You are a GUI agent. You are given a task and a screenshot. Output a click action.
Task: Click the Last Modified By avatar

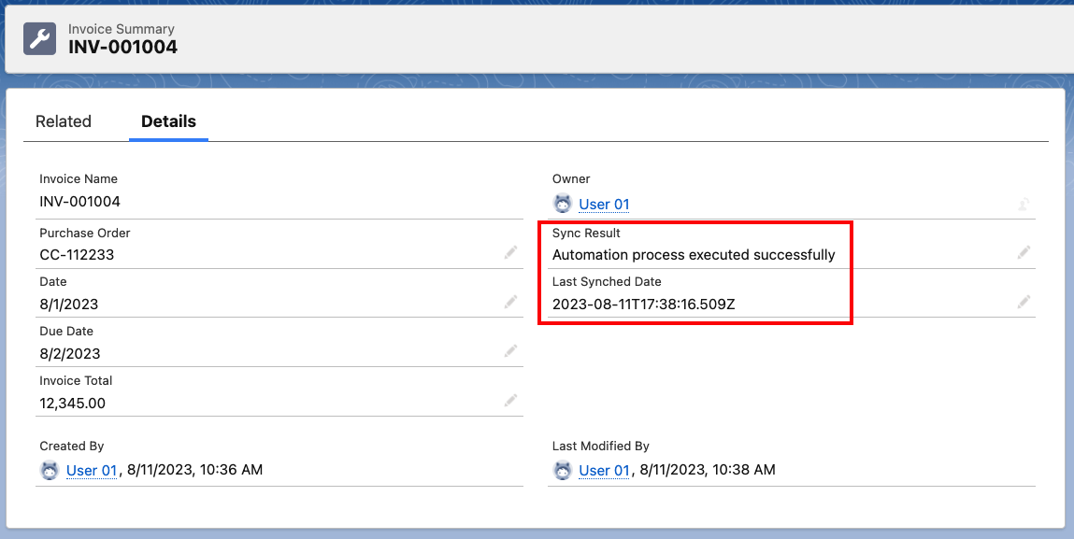tap(563, 471)
